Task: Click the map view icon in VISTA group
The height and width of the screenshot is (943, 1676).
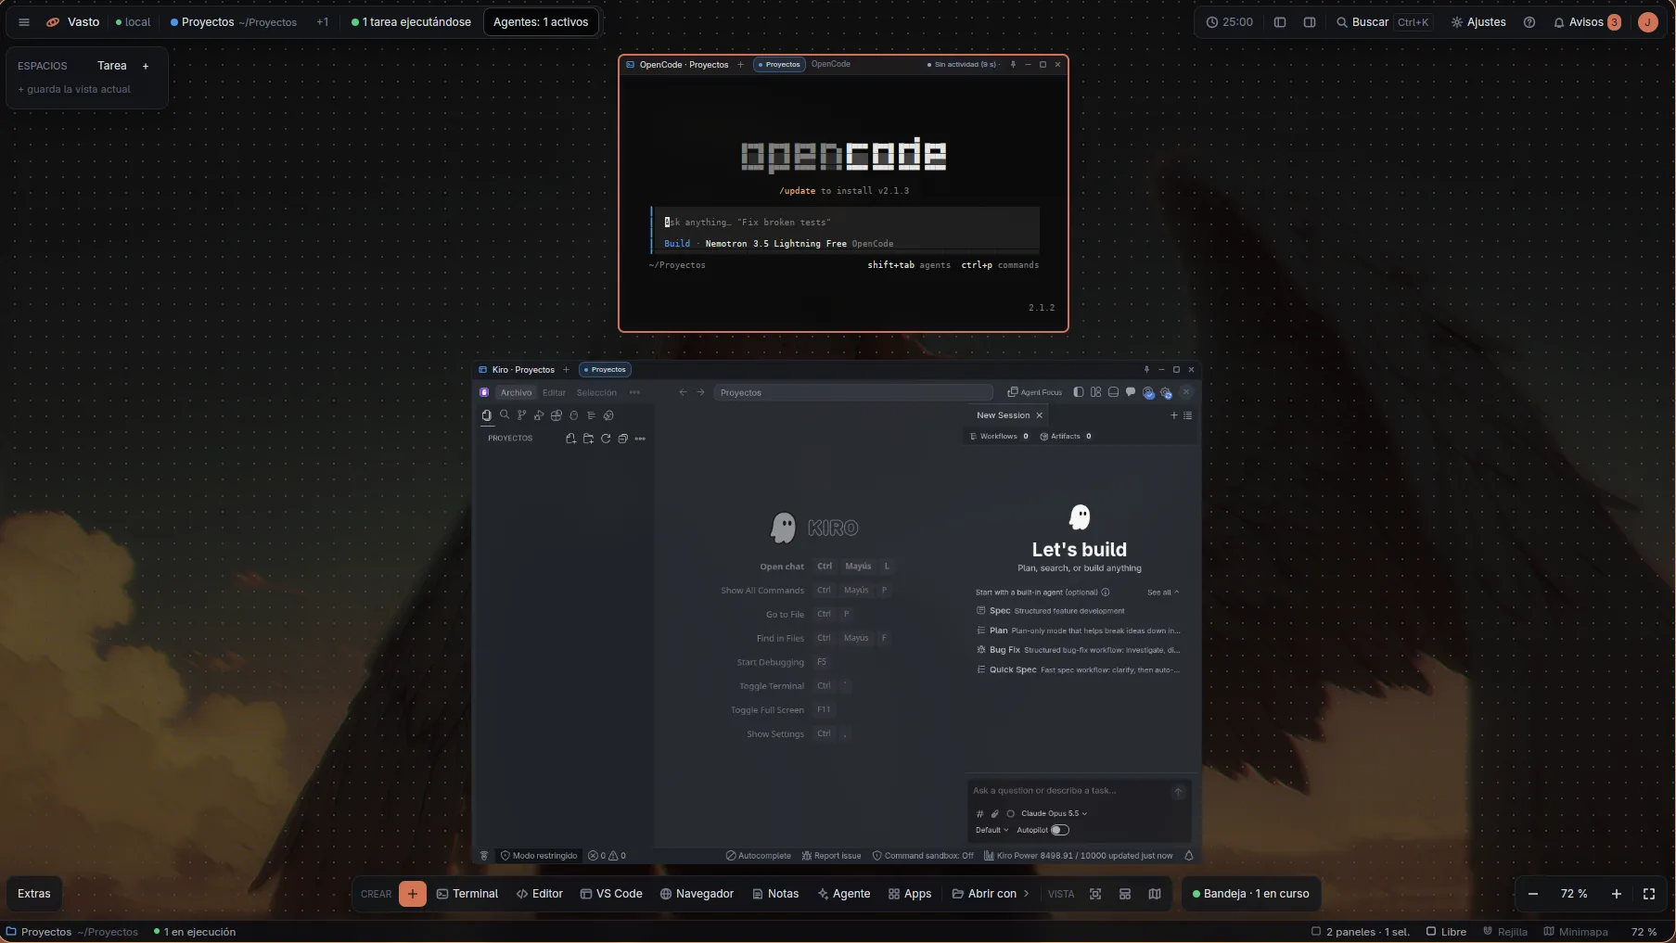Action: pos(1155,894)
